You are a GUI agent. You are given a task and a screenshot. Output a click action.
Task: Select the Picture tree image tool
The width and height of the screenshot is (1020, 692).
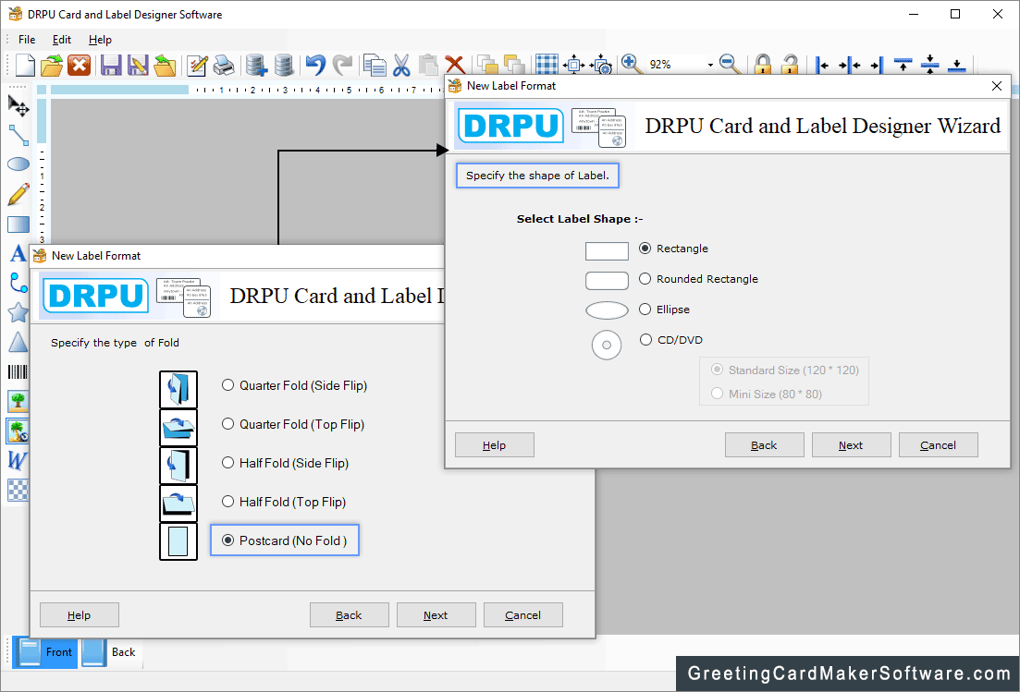tap(18, 401)
